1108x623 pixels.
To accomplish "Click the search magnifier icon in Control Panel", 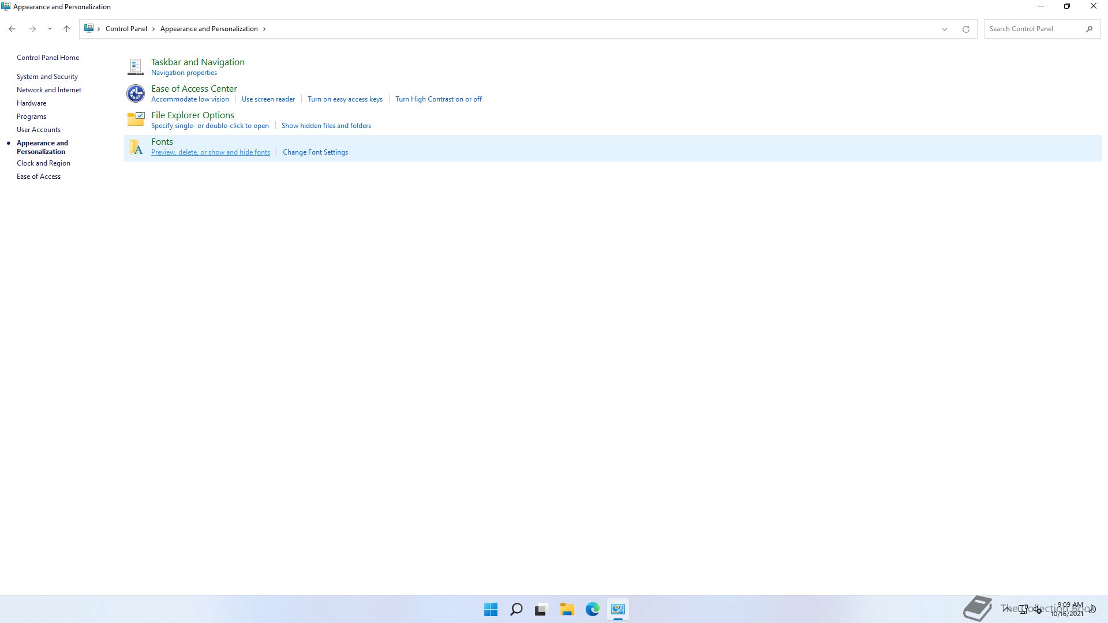I will click(x=1089, y=29).
